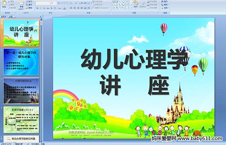This screenshot has width=226, height=145.
Task: Click the Reset (重设) slide button
Action: 29,5
